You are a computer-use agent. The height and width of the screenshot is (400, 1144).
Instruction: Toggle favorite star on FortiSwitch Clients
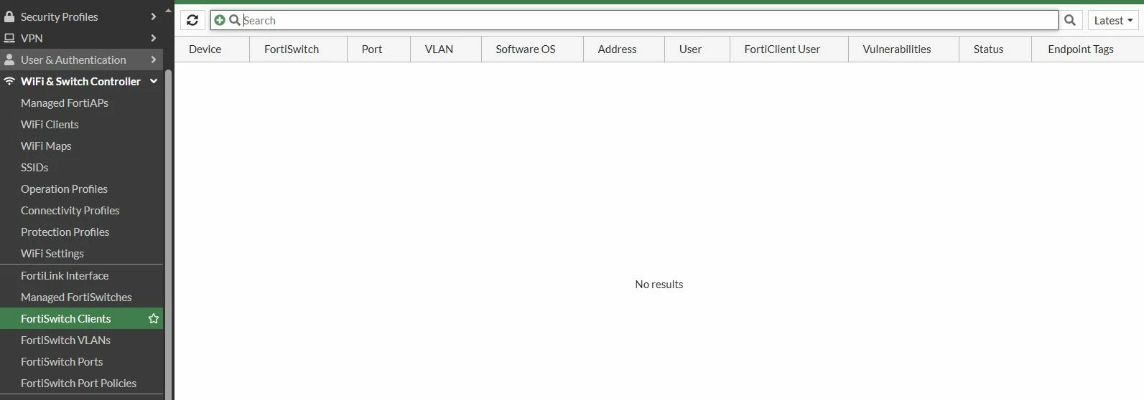tap(153, 318)
